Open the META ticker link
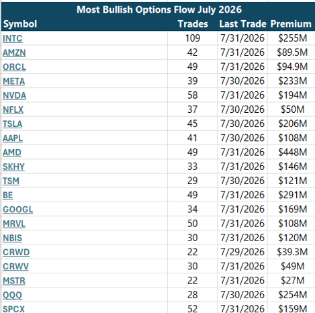Viewport: 315px width, 313px height. (13, 81)
